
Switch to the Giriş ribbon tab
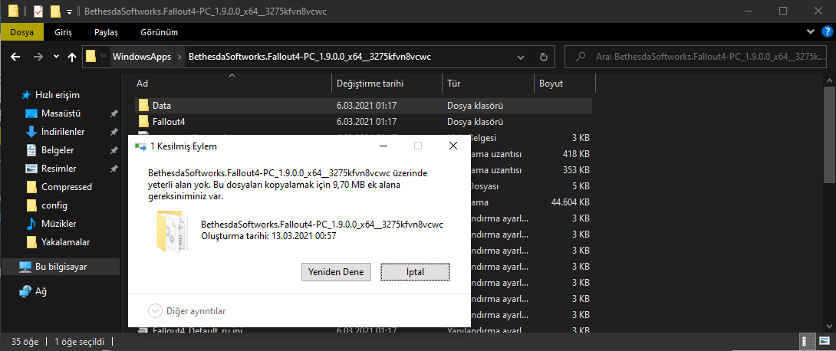click(x=63, y=32)
